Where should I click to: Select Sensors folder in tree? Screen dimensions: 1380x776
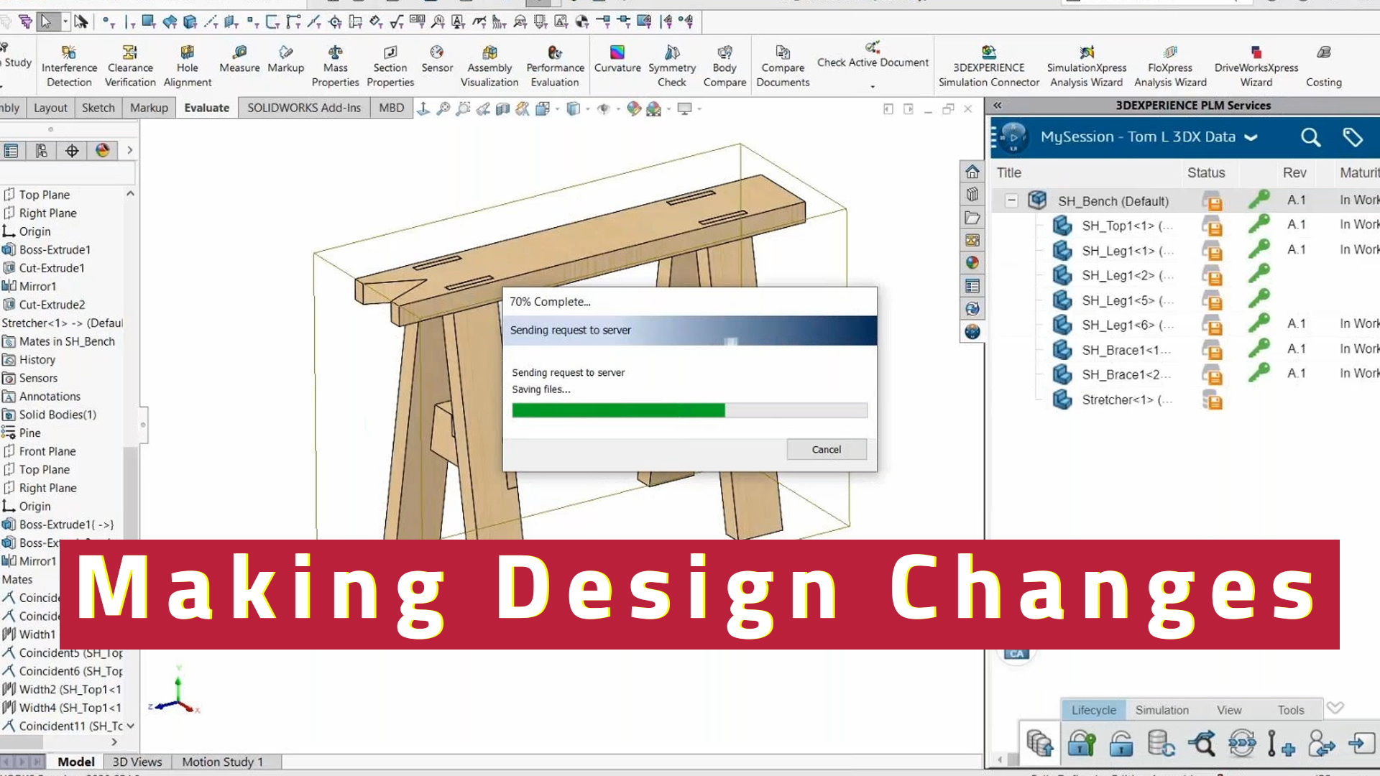coord(37,378)
